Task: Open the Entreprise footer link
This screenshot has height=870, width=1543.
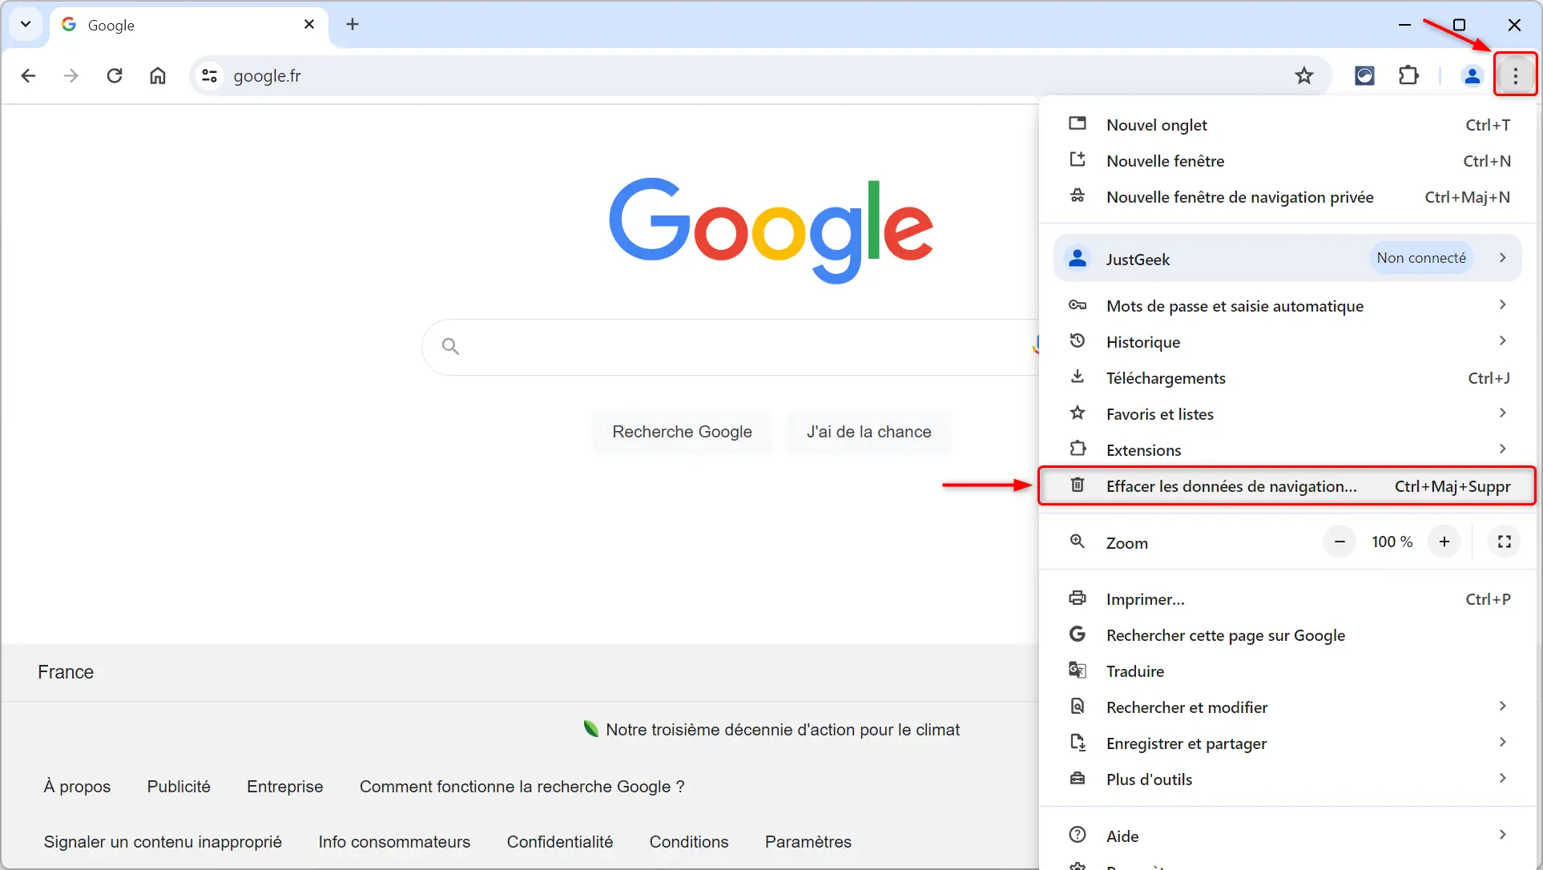Action: click(x=285, y=787)
